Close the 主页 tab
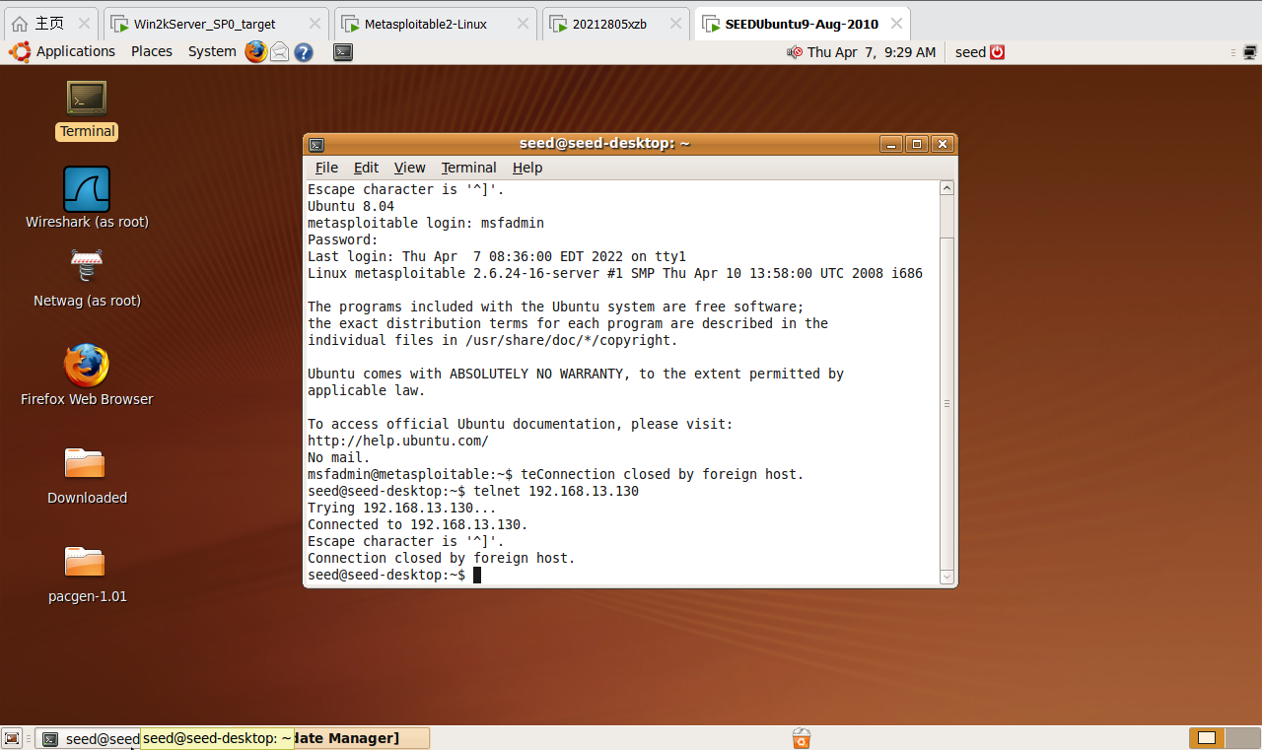 (x=85, y=24)
